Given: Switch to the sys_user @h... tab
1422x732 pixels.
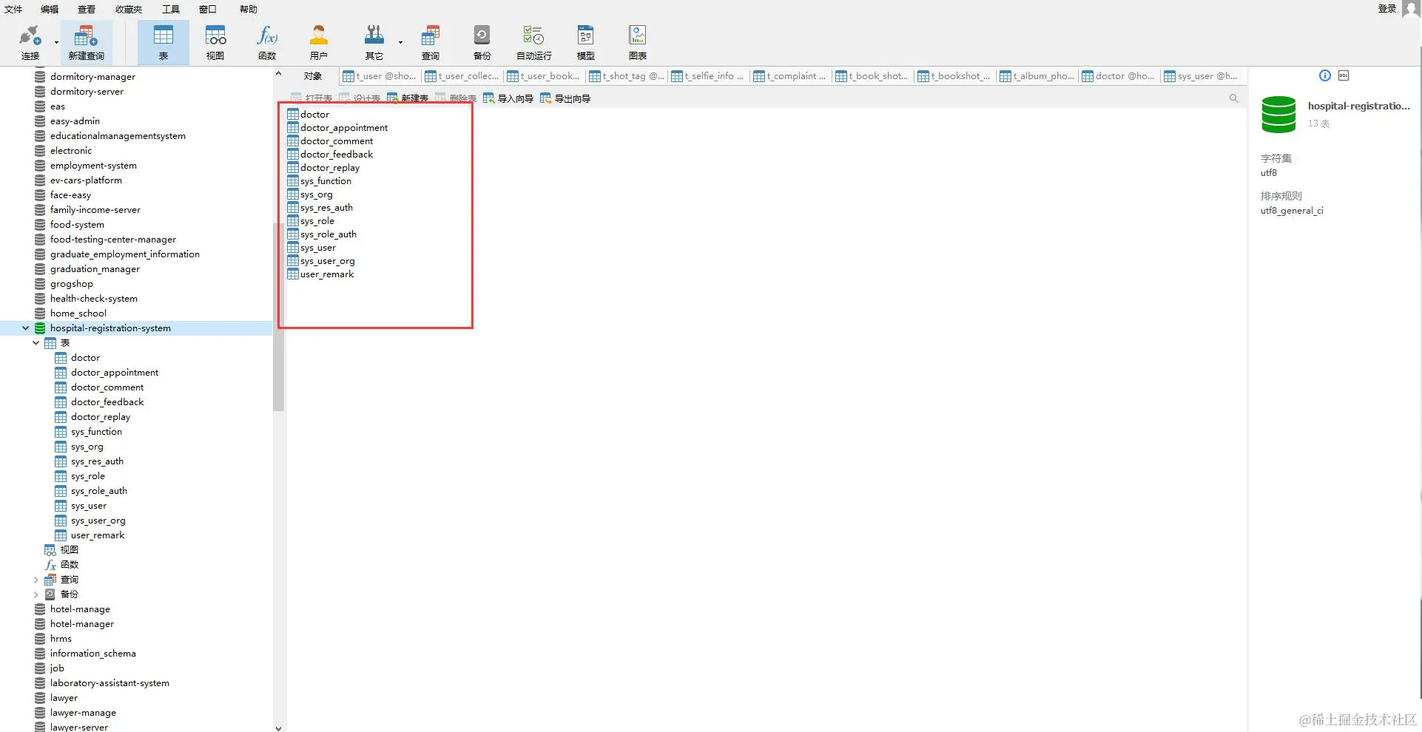Looking at the screenshot, I should [x=1201, y=76].
